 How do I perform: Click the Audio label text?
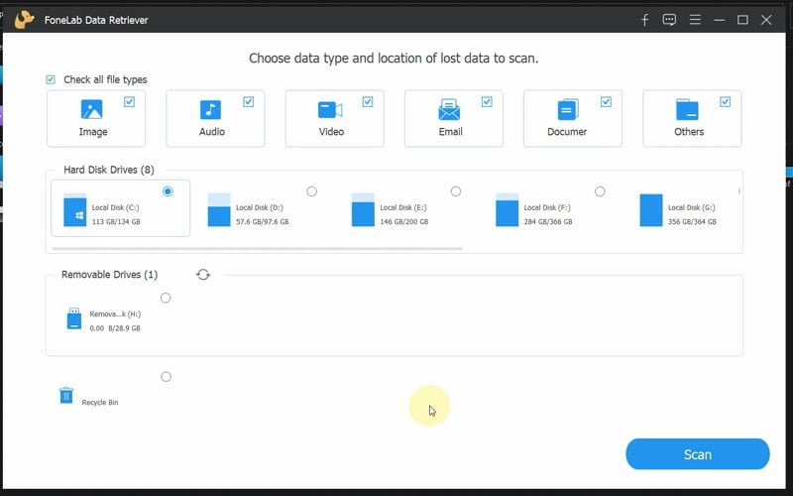[x=212, y=132]
